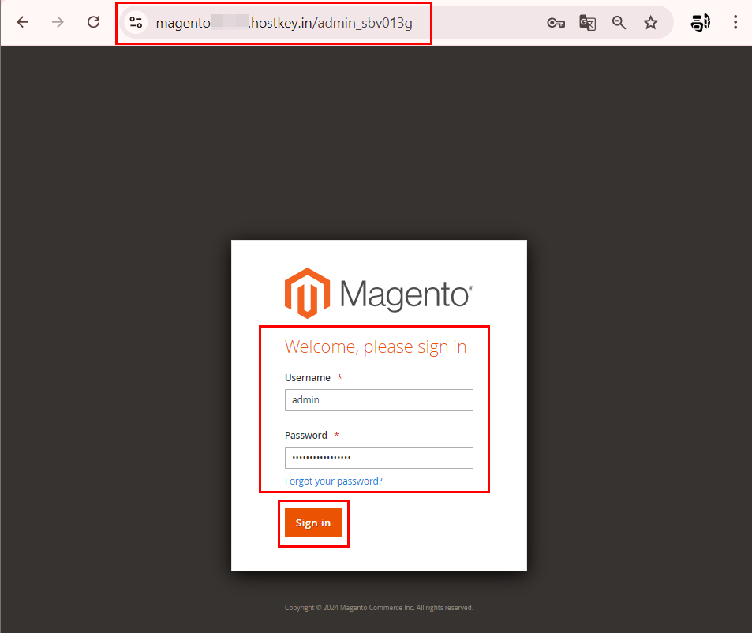Click into the Password field
This screenshot has width=752, height=633.
[379, 458]
